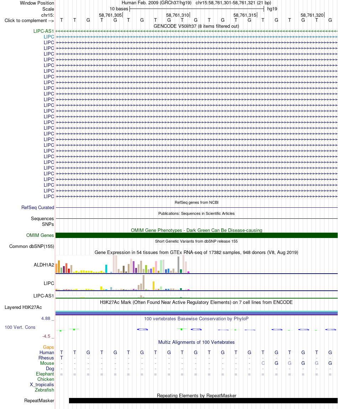Click the green LIPC-AS1 gene label at top
This screenshot has height=409, width=338.
[x=43, y=31]
